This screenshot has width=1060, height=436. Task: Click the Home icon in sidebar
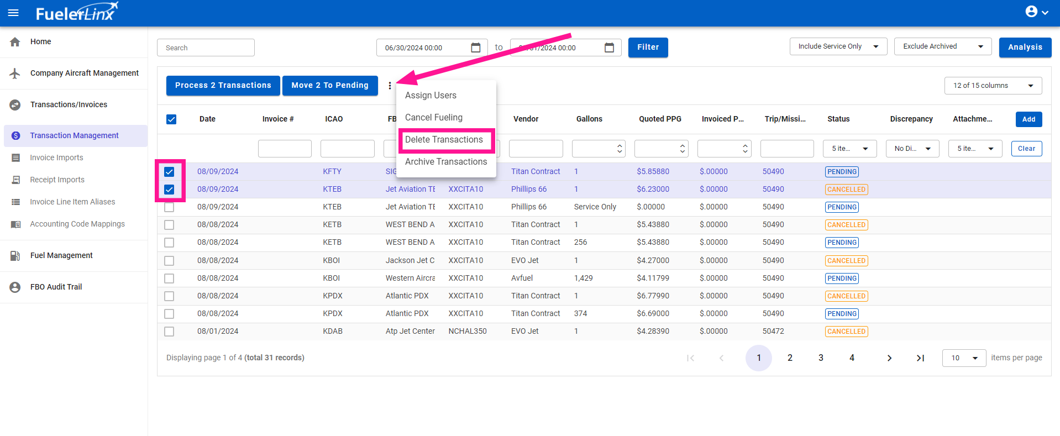click(15, 42)
